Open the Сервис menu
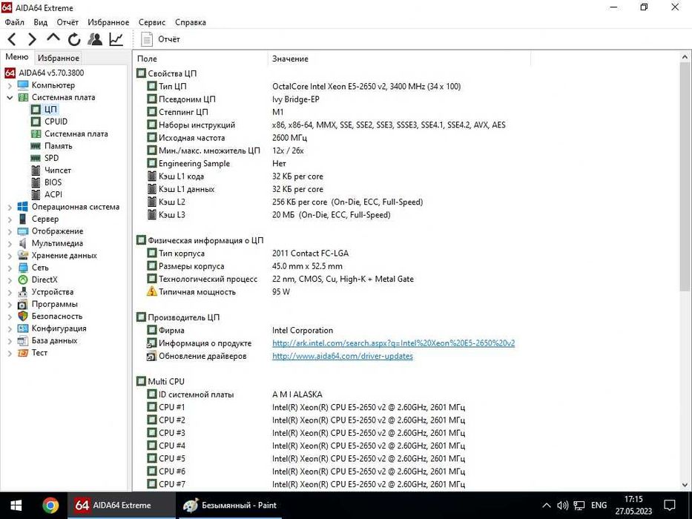The image size is (692, 519). coord(152,22)
